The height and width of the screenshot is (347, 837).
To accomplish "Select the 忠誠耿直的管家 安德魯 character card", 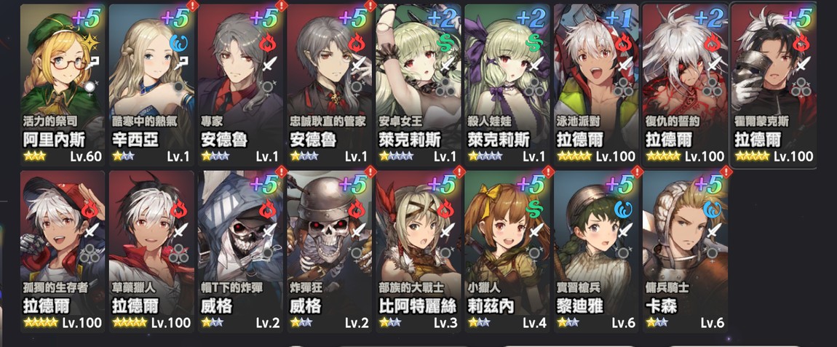I will coord(330,84).
